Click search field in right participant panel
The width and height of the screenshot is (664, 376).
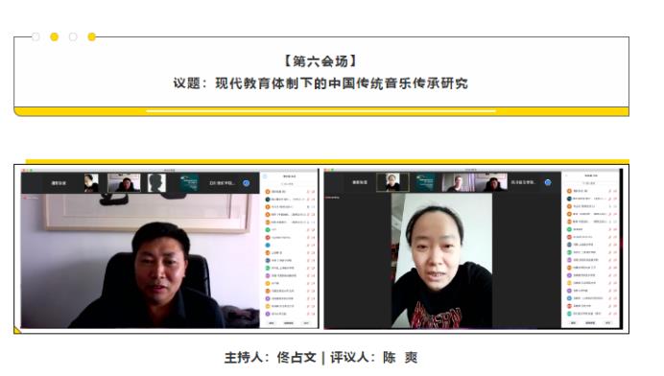[590, 183]
